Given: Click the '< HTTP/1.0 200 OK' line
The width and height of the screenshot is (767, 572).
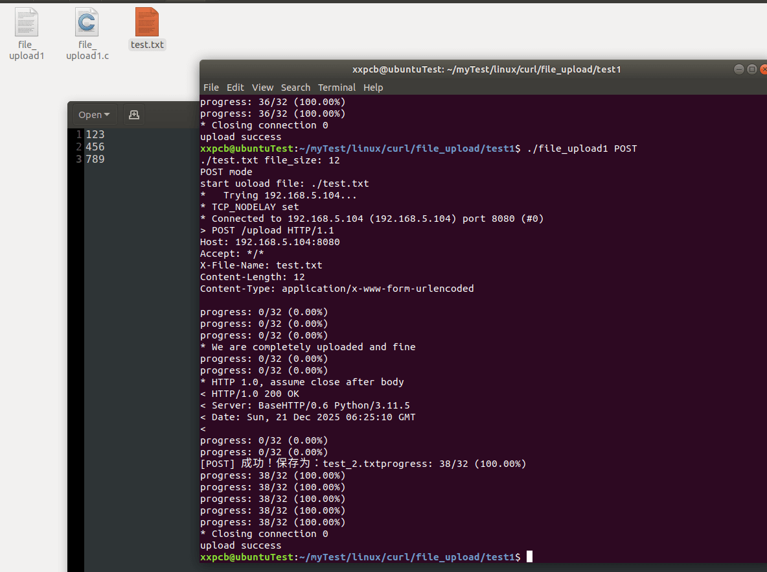Looking at the screenshot, I should pyautogui.click(x=249, y=394).
